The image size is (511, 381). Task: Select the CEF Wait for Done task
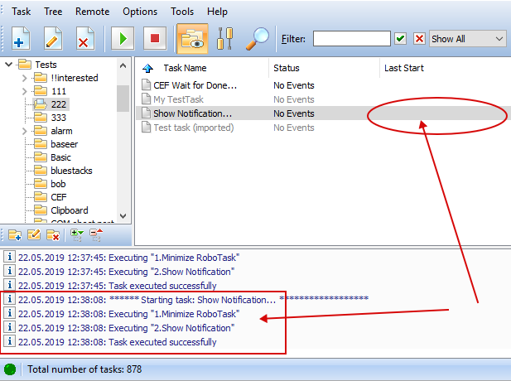195,85
